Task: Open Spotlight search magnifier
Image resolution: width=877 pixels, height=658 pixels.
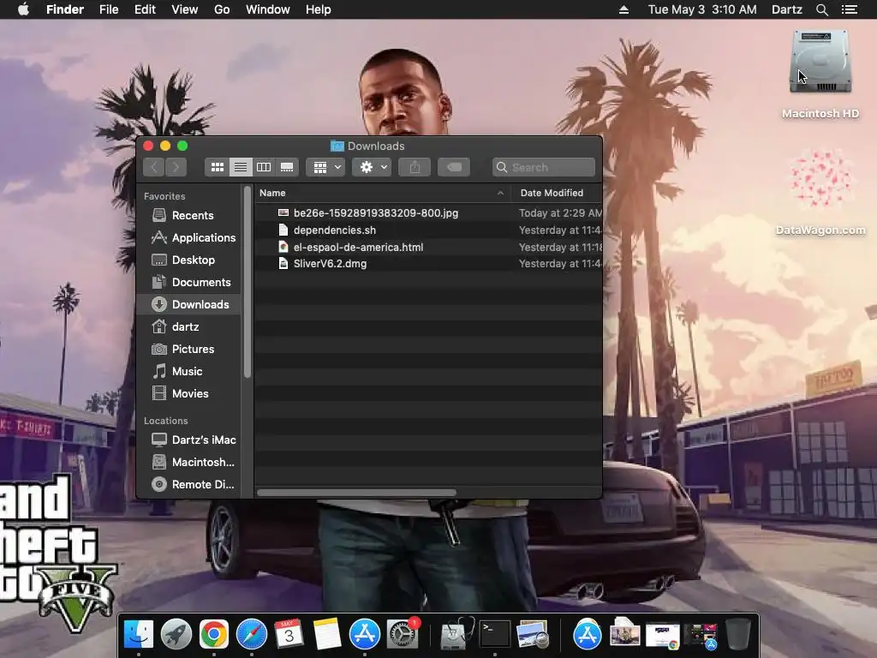Action: coord(821,9)
